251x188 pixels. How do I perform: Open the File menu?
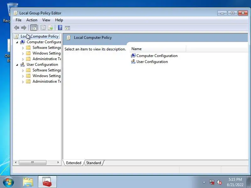(x=19, y=20)
